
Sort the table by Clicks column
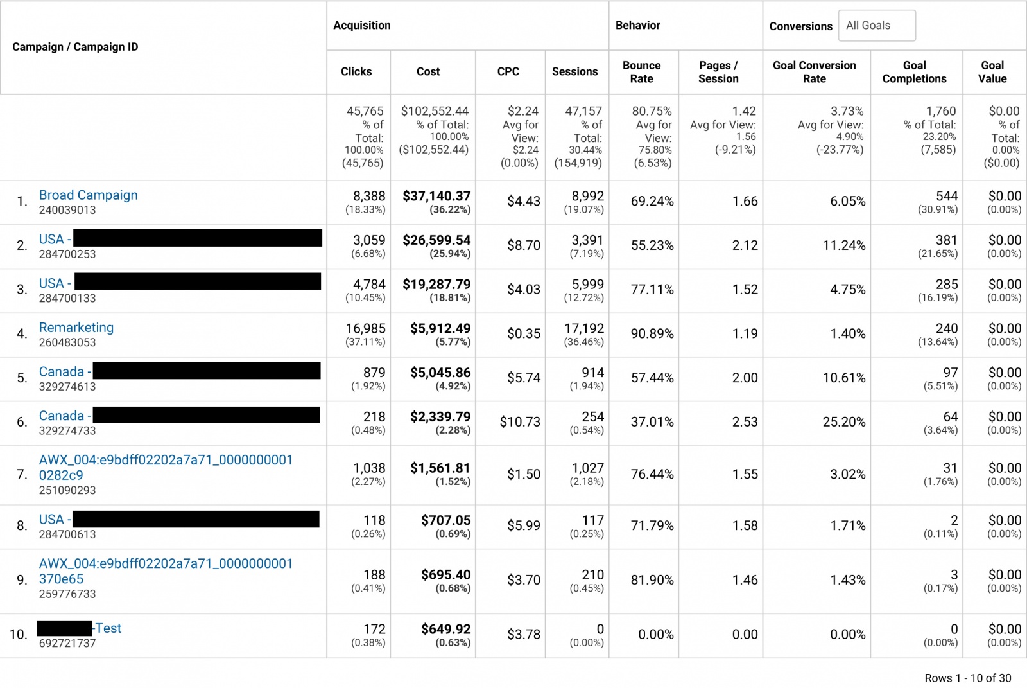pyautogui.click(x=357, y=73)
